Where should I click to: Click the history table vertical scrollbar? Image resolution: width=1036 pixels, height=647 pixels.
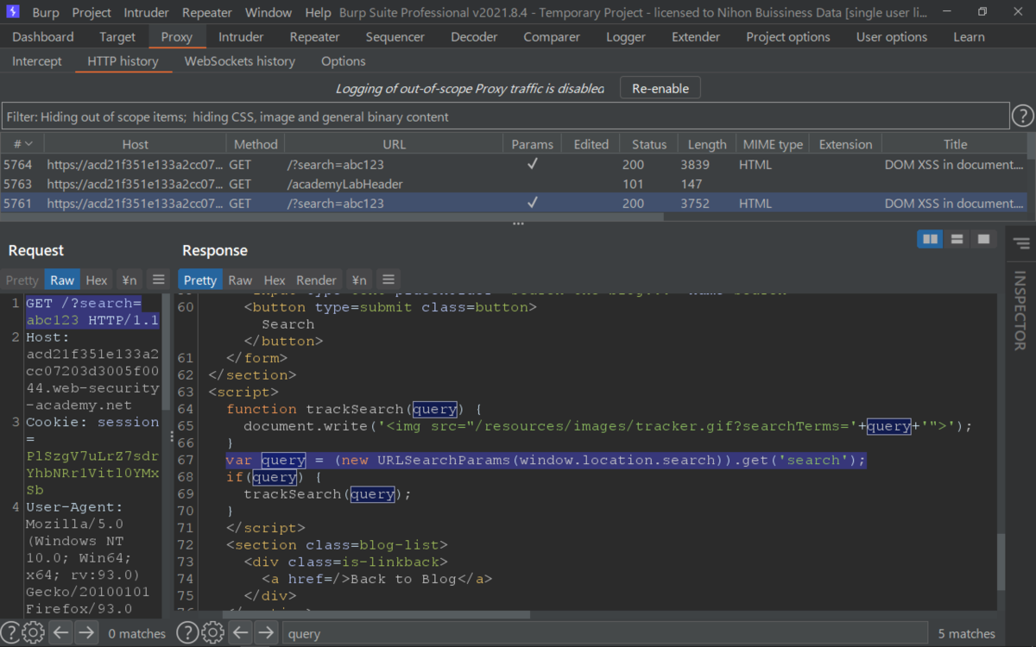[x=1031, y=145]
